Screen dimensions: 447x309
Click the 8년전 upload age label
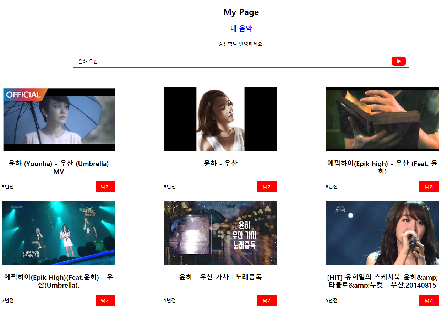(332, 187)
